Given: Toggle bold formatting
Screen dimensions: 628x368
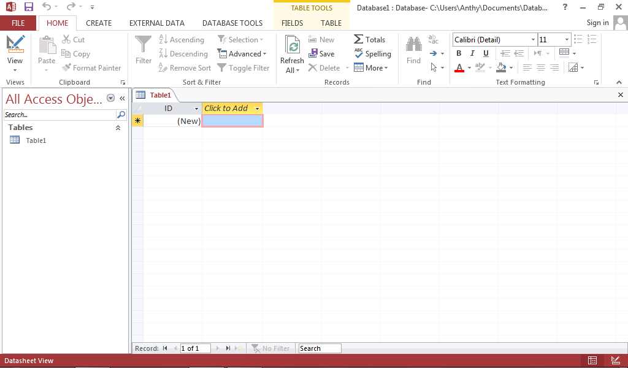Looking at the screenshot, I should [458, 53].
